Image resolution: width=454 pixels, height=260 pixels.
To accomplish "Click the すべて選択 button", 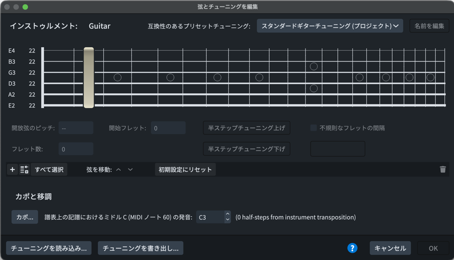I will [x=49, y=170].
